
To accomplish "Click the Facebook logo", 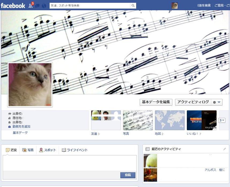I will pyautogui.click(x=13, y=6).
